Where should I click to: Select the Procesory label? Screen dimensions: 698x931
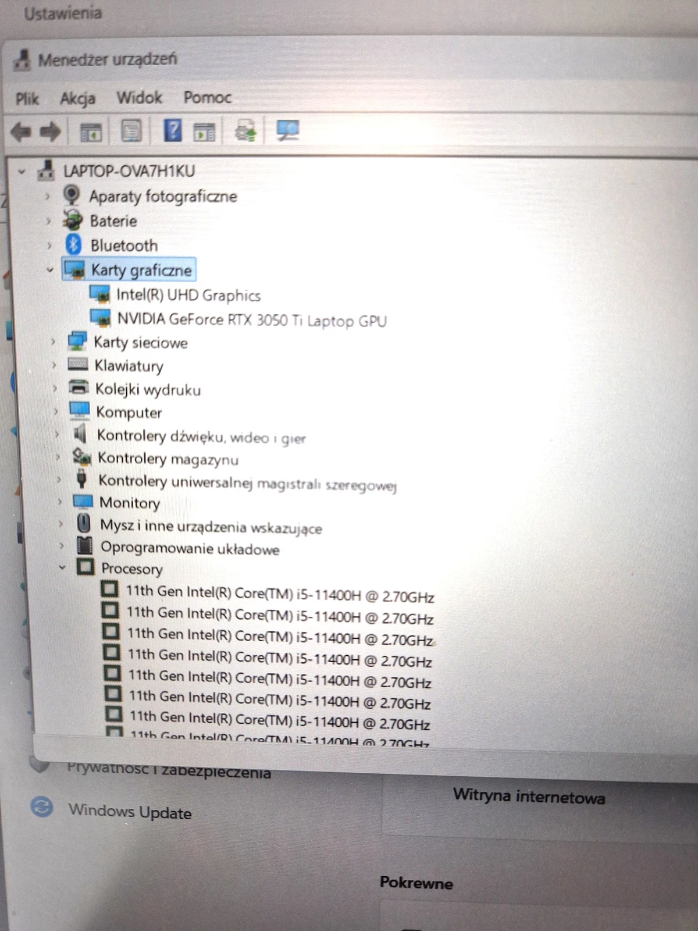132,568
